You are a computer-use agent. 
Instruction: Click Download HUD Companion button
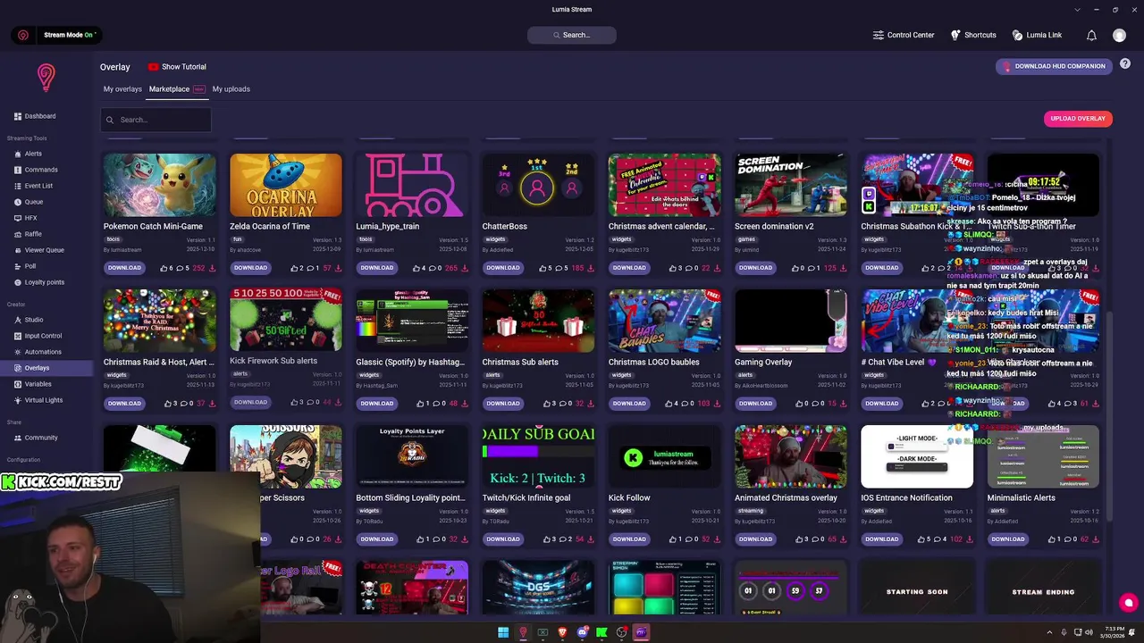[x=1054, y=66]
